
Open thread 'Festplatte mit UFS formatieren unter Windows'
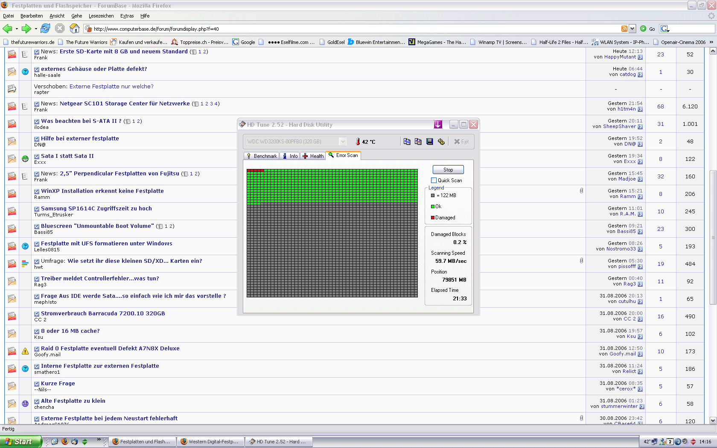pyautogui.click(x=107, y=243)
